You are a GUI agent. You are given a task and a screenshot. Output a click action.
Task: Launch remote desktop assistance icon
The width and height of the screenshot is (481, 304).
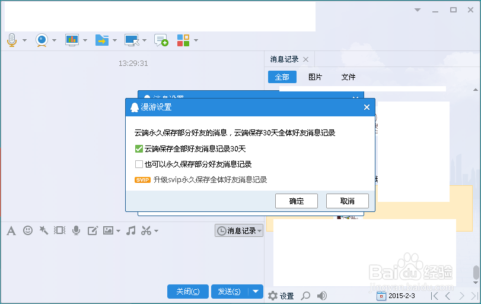[x=132, y=40]
